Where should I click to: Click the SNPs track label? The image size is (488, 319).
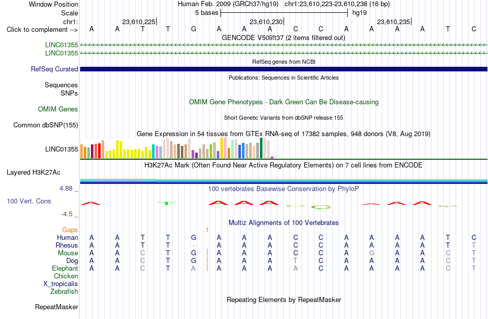pyautogui.click(x=69, y=93)
